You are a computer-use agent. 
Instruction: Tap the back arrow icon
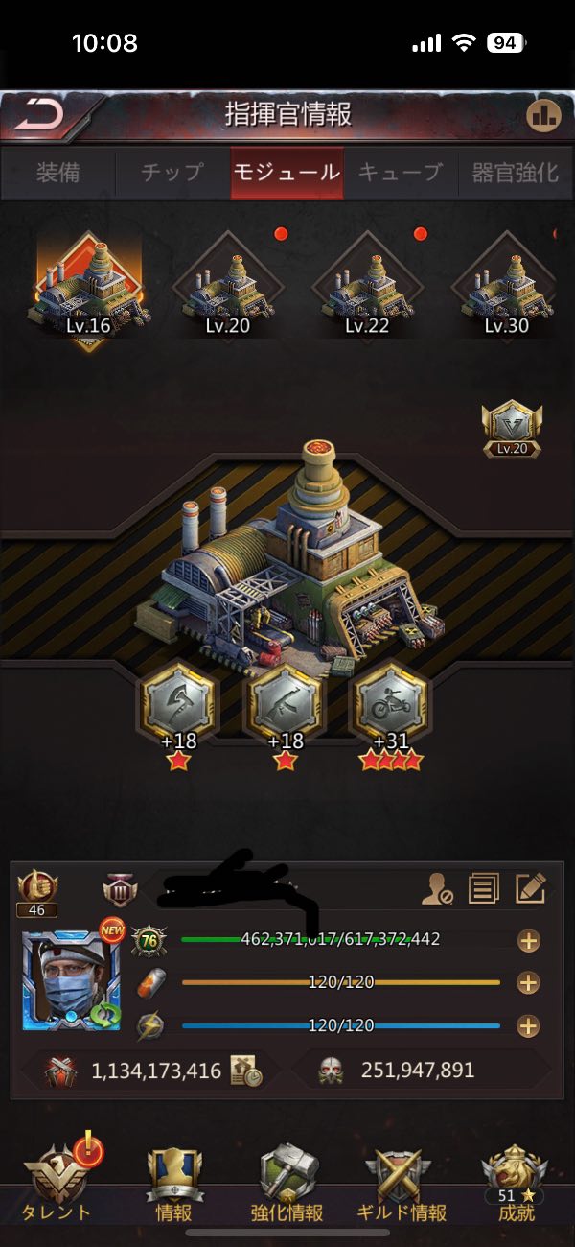pyautogui.click(x=40, y=115)
